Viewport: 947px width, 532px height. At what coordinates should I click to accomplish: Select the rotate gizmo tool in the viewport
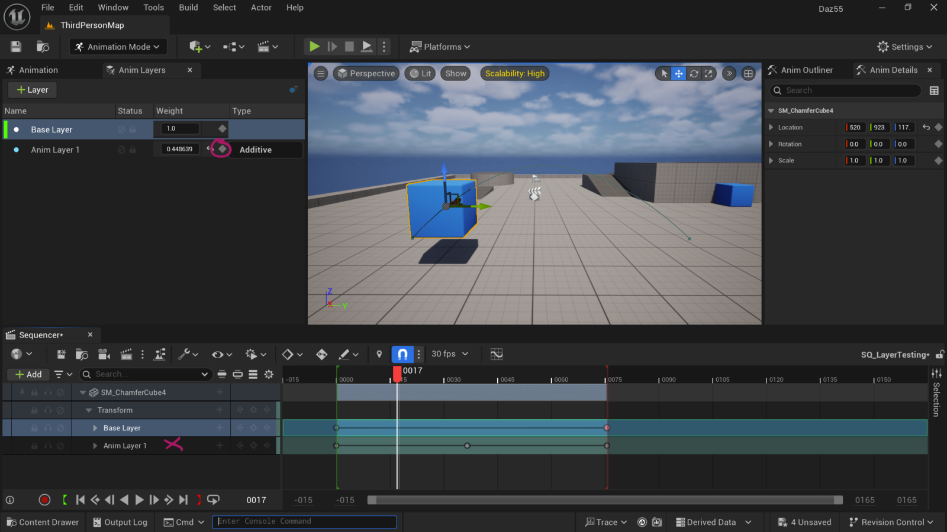[x=694, y=73]
